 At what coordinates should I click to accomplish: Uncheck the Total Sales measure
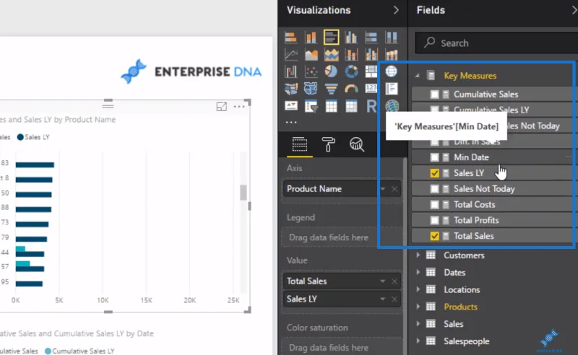click(x=435, y=236)
